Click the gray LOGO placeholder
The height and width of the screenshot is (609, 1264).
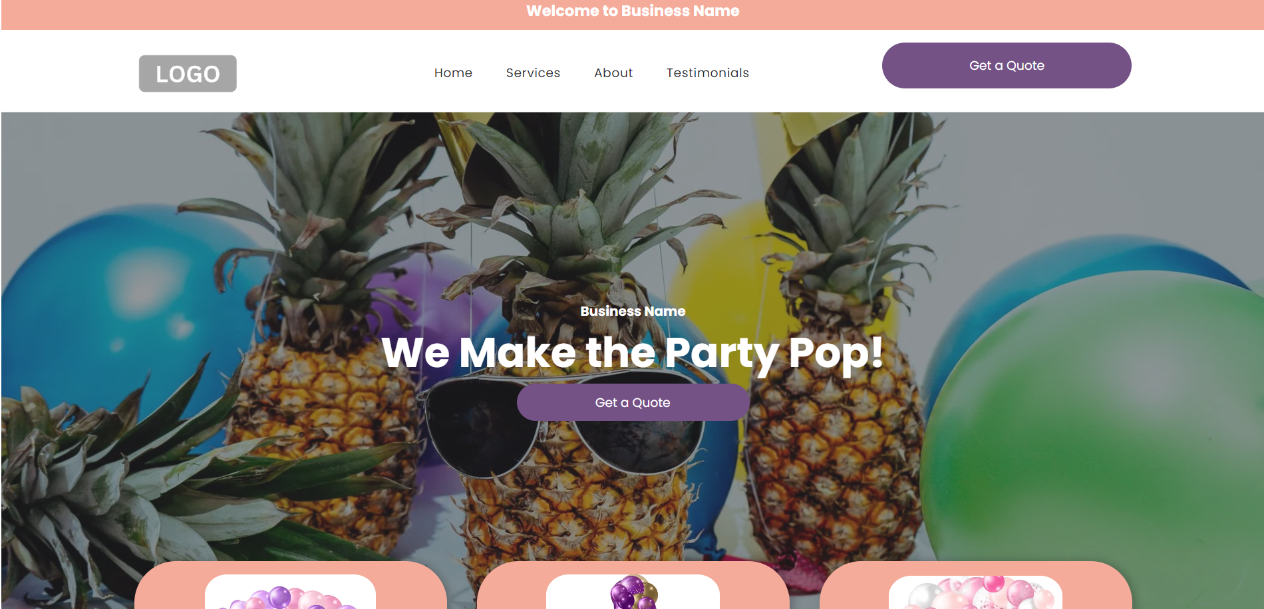[x=188, y=74]
